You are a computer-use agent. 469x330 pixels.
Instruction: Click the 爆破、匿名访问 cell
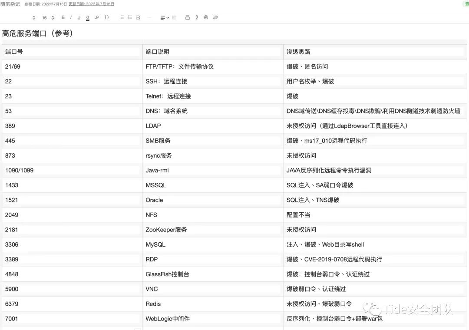pyautogui.click(x=375, y=66)
